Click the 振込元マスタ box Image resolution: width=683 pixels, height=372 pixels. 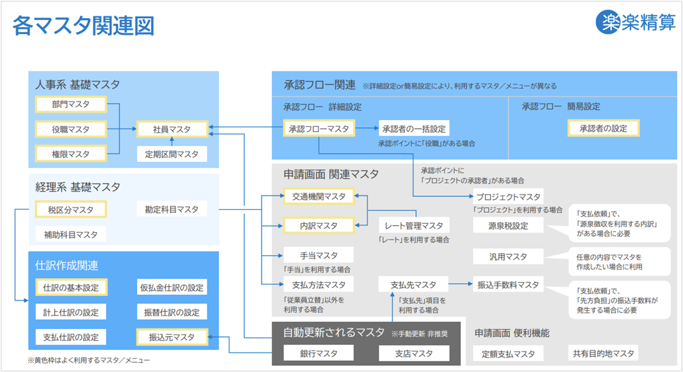172,337
